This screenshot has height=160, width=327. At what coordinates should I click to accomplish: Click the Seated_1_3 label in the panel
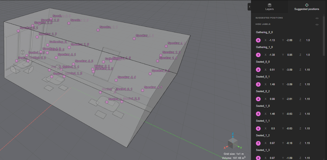point(263,150)
